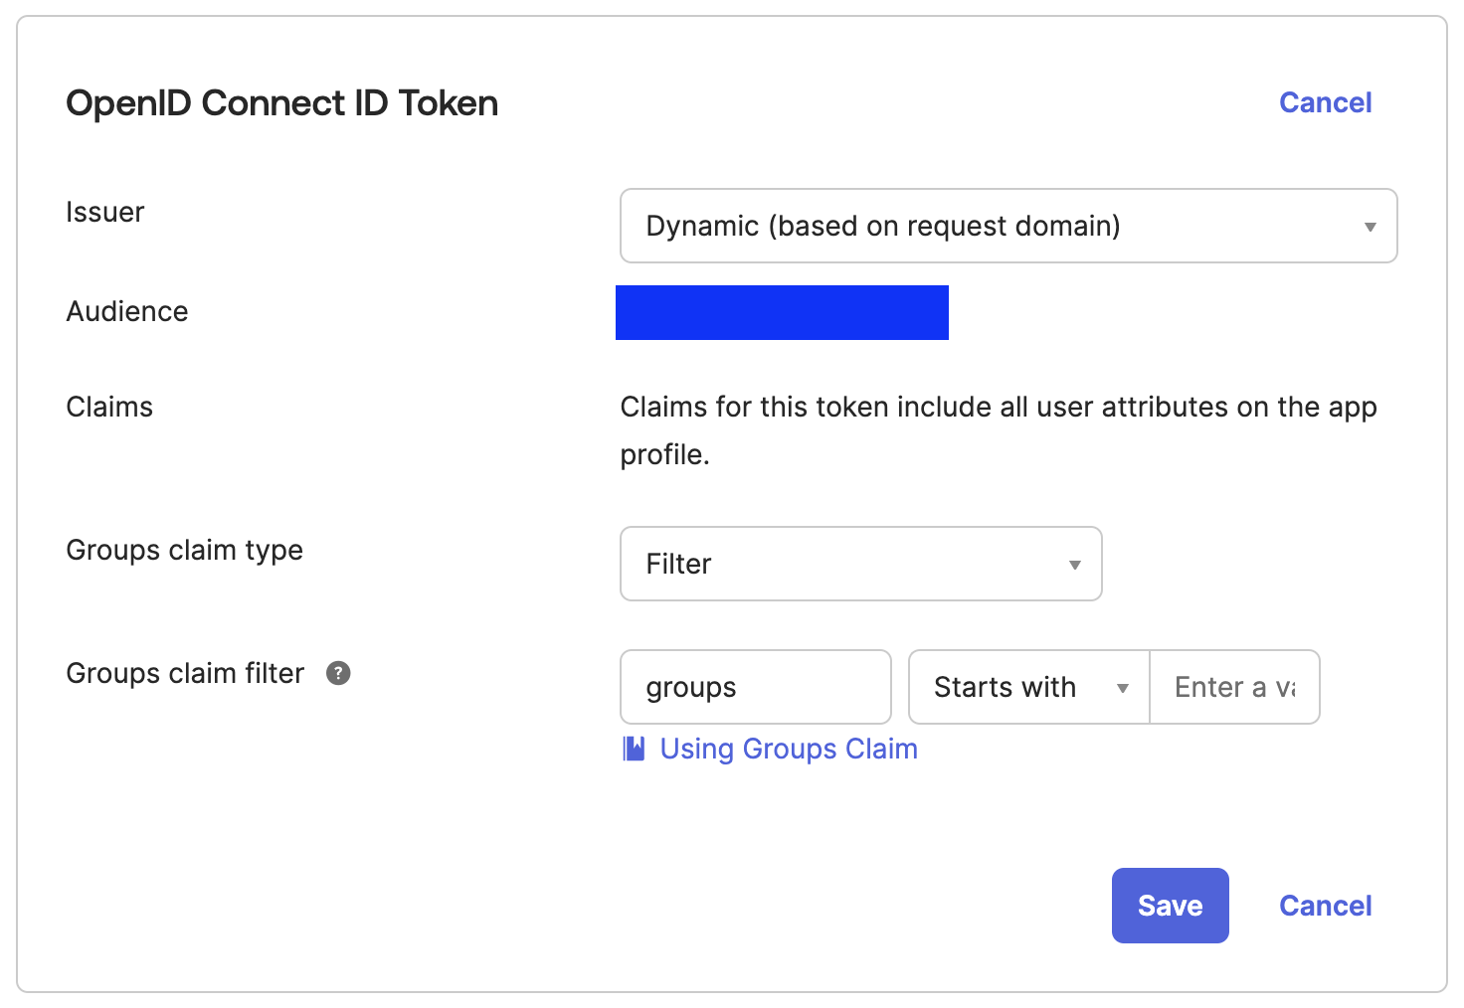Image resolution: width=1464 pixels, height=1008 pixels.
Task: Click Cancel next to the Save button
Action: (1325, 906)
